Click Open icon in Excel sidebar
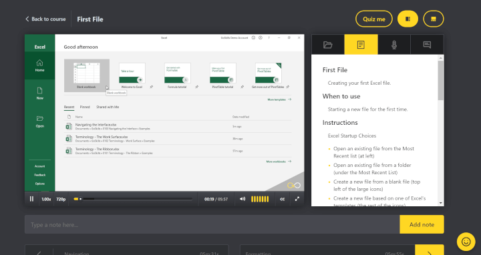The height and width of the screenshot is (255, 481). [39, 121]
